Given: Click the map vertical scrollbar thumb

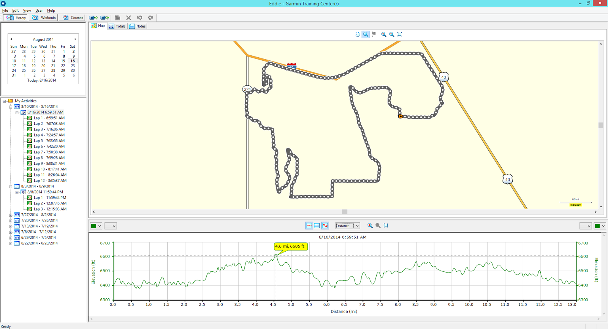Looking at the screenshot, I should [601, 125].
